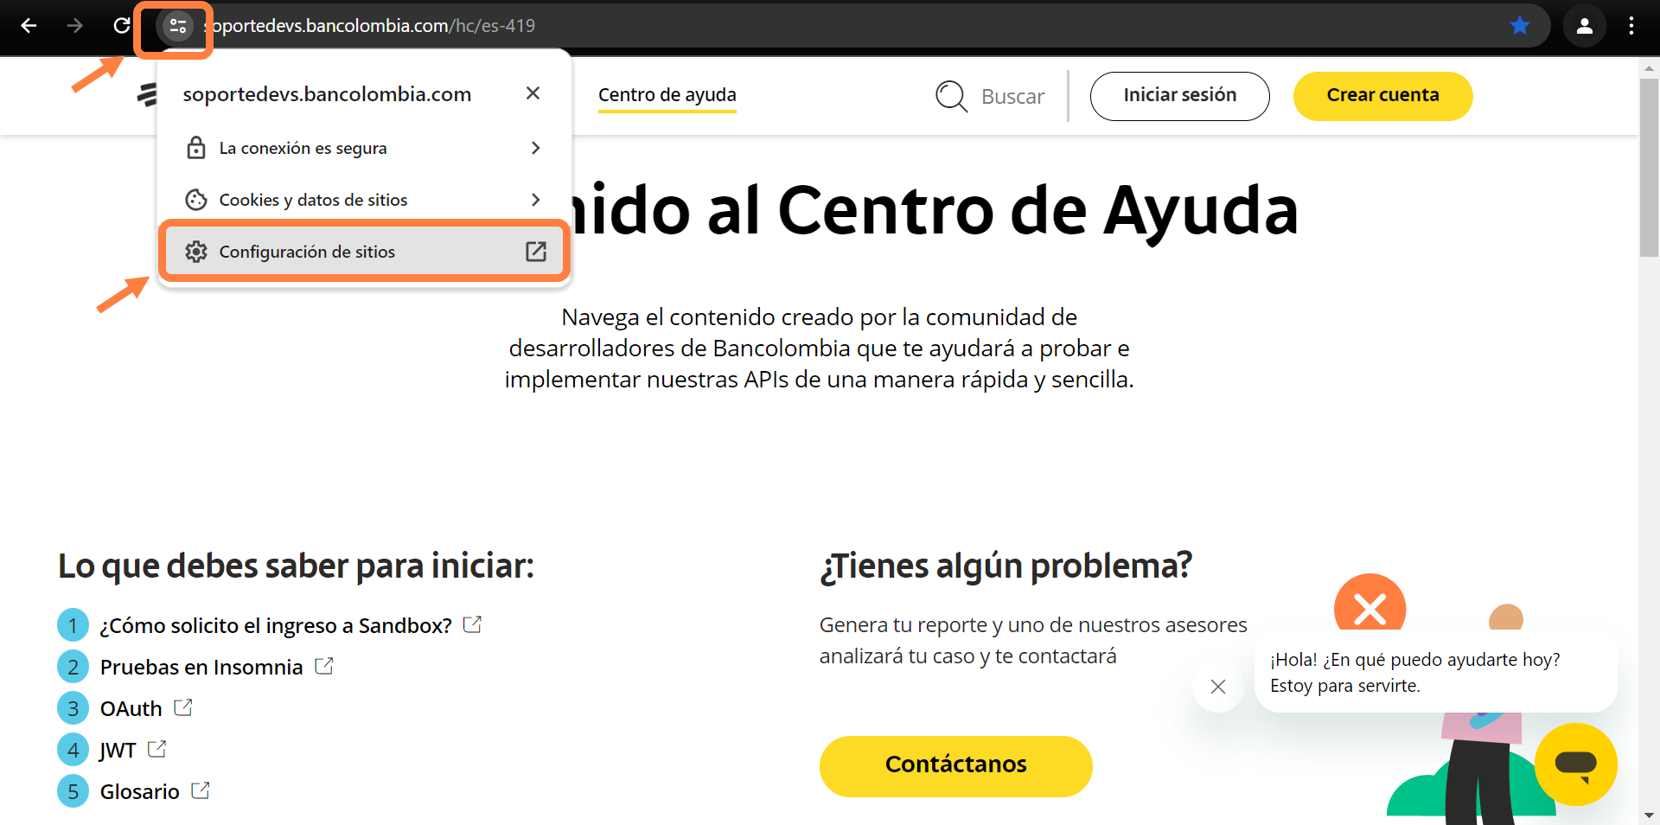Click external-link icon next to Glosario
The image size is (1660, 825).
click(201, 790)
